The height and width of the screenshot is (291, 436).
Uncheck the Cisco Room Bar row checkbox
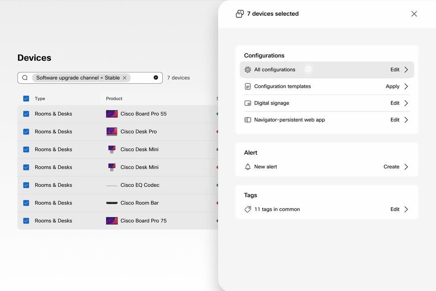tap(26, 203)
